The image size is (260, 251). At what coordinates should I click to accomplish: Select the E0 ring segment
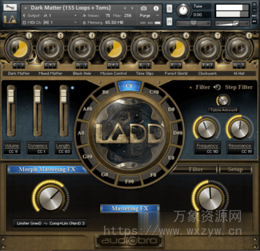click(x=171, y=158)
